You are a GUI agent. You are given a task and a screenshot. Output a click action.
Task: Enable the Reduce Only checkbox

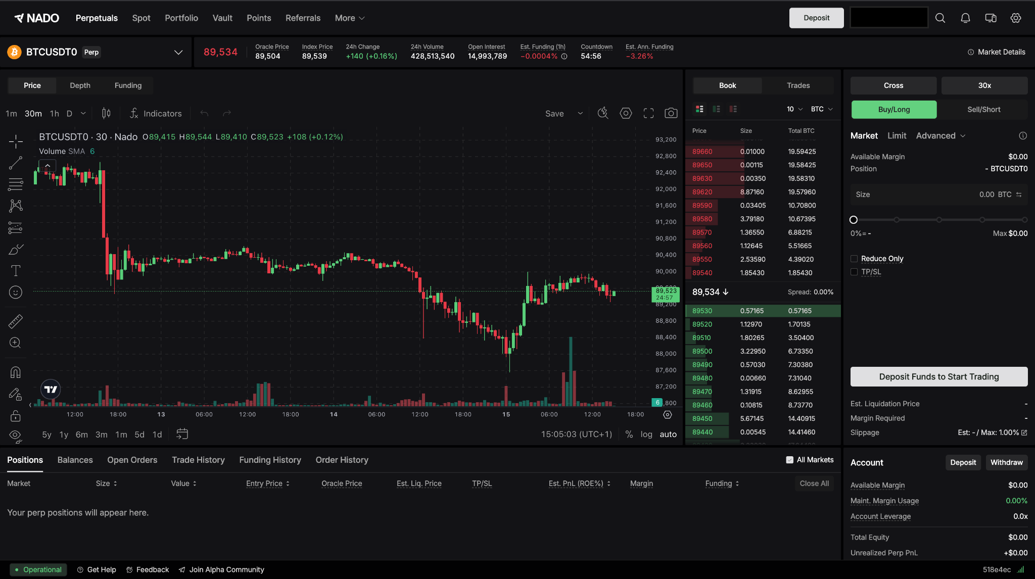854,259
